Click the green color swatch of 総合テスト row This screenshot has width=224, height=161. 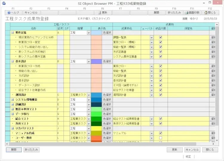(x=96, y=119)
